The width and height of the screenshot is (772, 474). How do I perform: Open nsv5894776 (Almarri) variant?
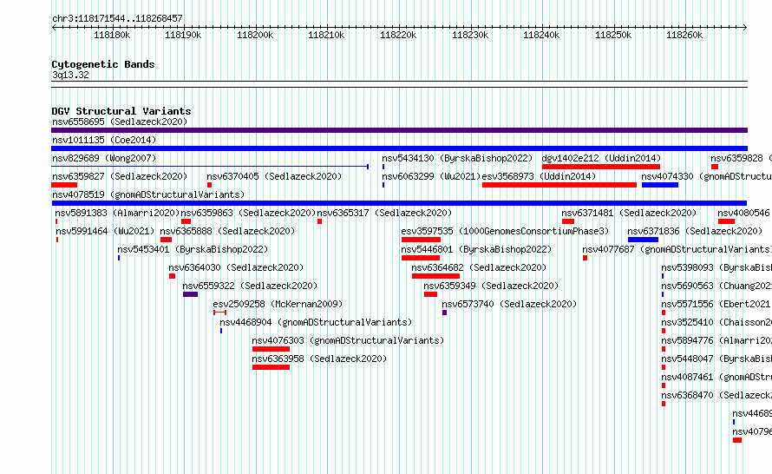(x=716, y=340)
